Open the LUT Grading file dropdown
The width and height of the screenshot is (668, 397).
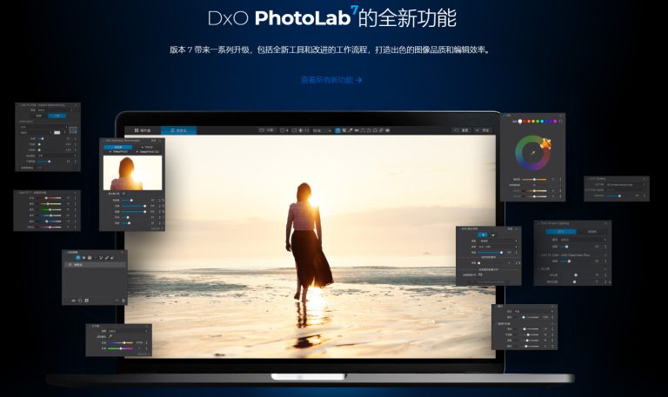pos(625,185)
